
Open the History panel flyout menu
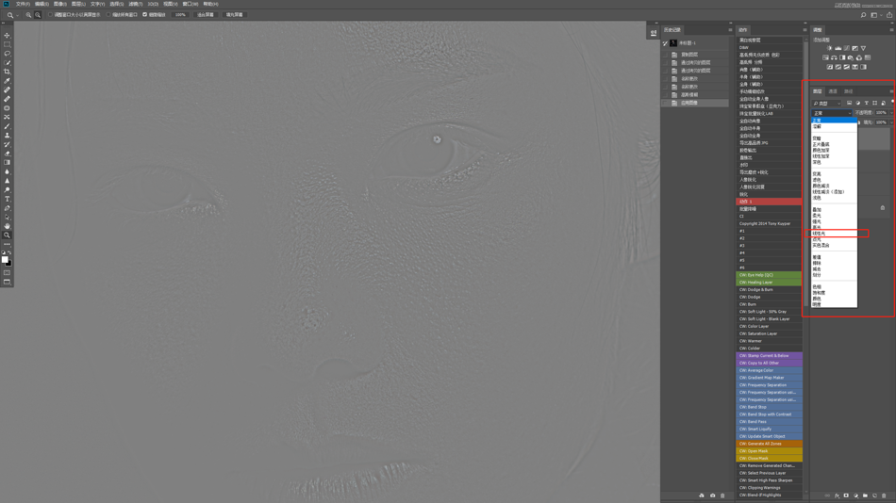tap(730, 30)
